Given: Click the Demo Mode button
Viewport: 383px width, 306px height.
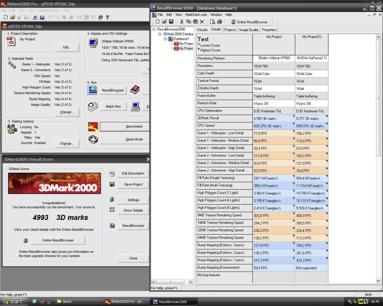Looking at the screenshot, I should coord(125,139).
